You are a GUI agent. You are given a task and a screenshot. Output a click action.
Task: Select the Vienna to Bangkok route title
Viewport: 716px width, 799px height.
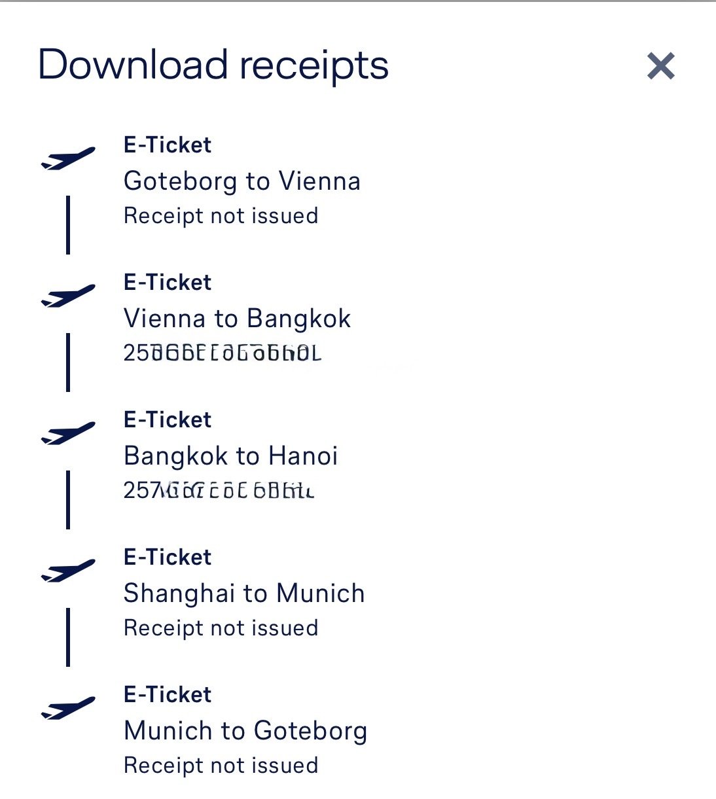[x=237, y=319]
